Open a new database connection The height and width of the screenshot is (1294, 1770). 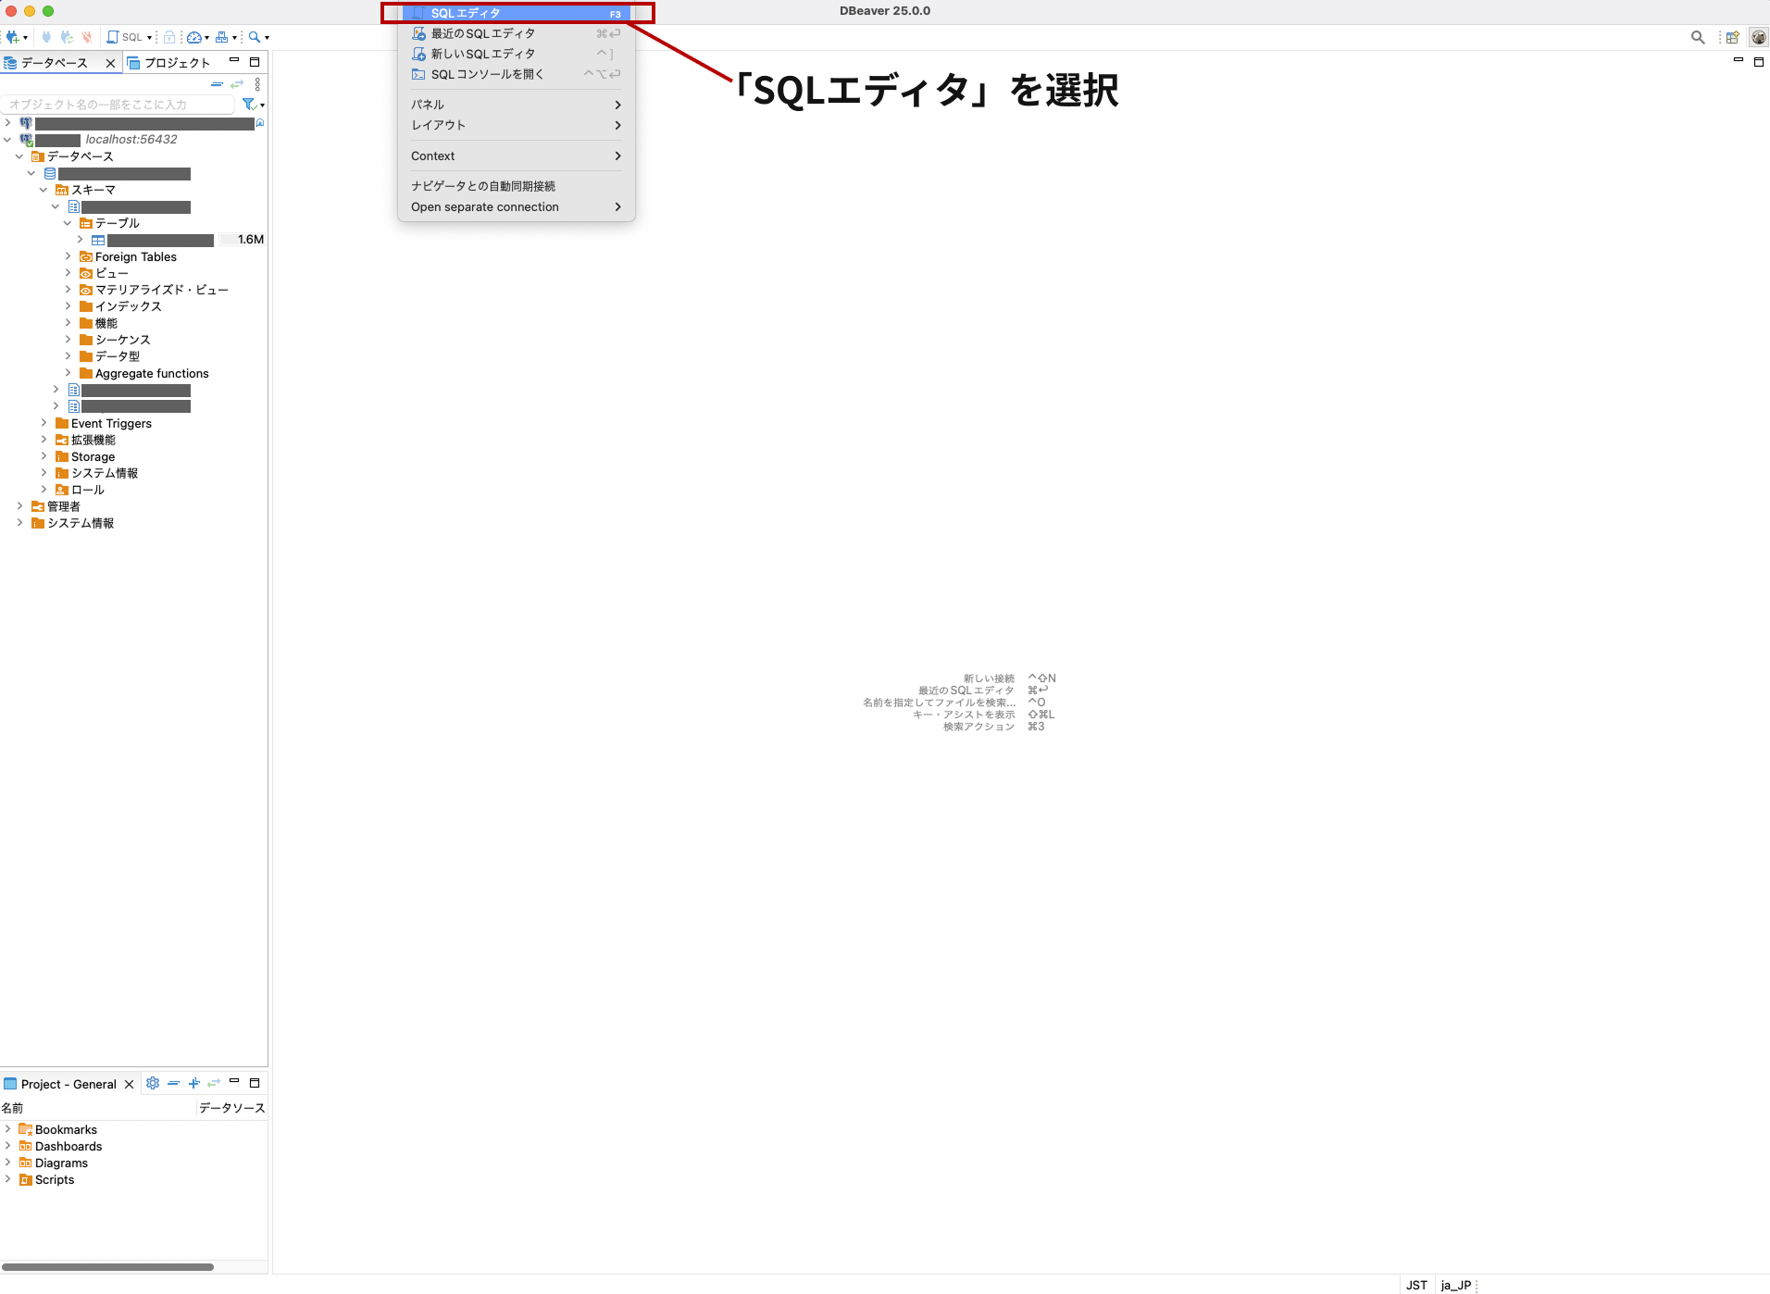click(x=13, y=37)
